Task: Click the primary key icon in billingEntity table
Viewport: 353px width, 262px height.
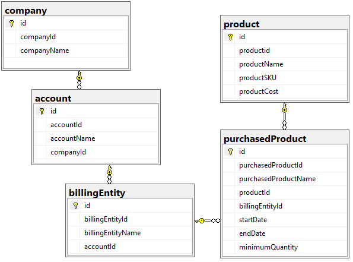Action: [76, 206]
